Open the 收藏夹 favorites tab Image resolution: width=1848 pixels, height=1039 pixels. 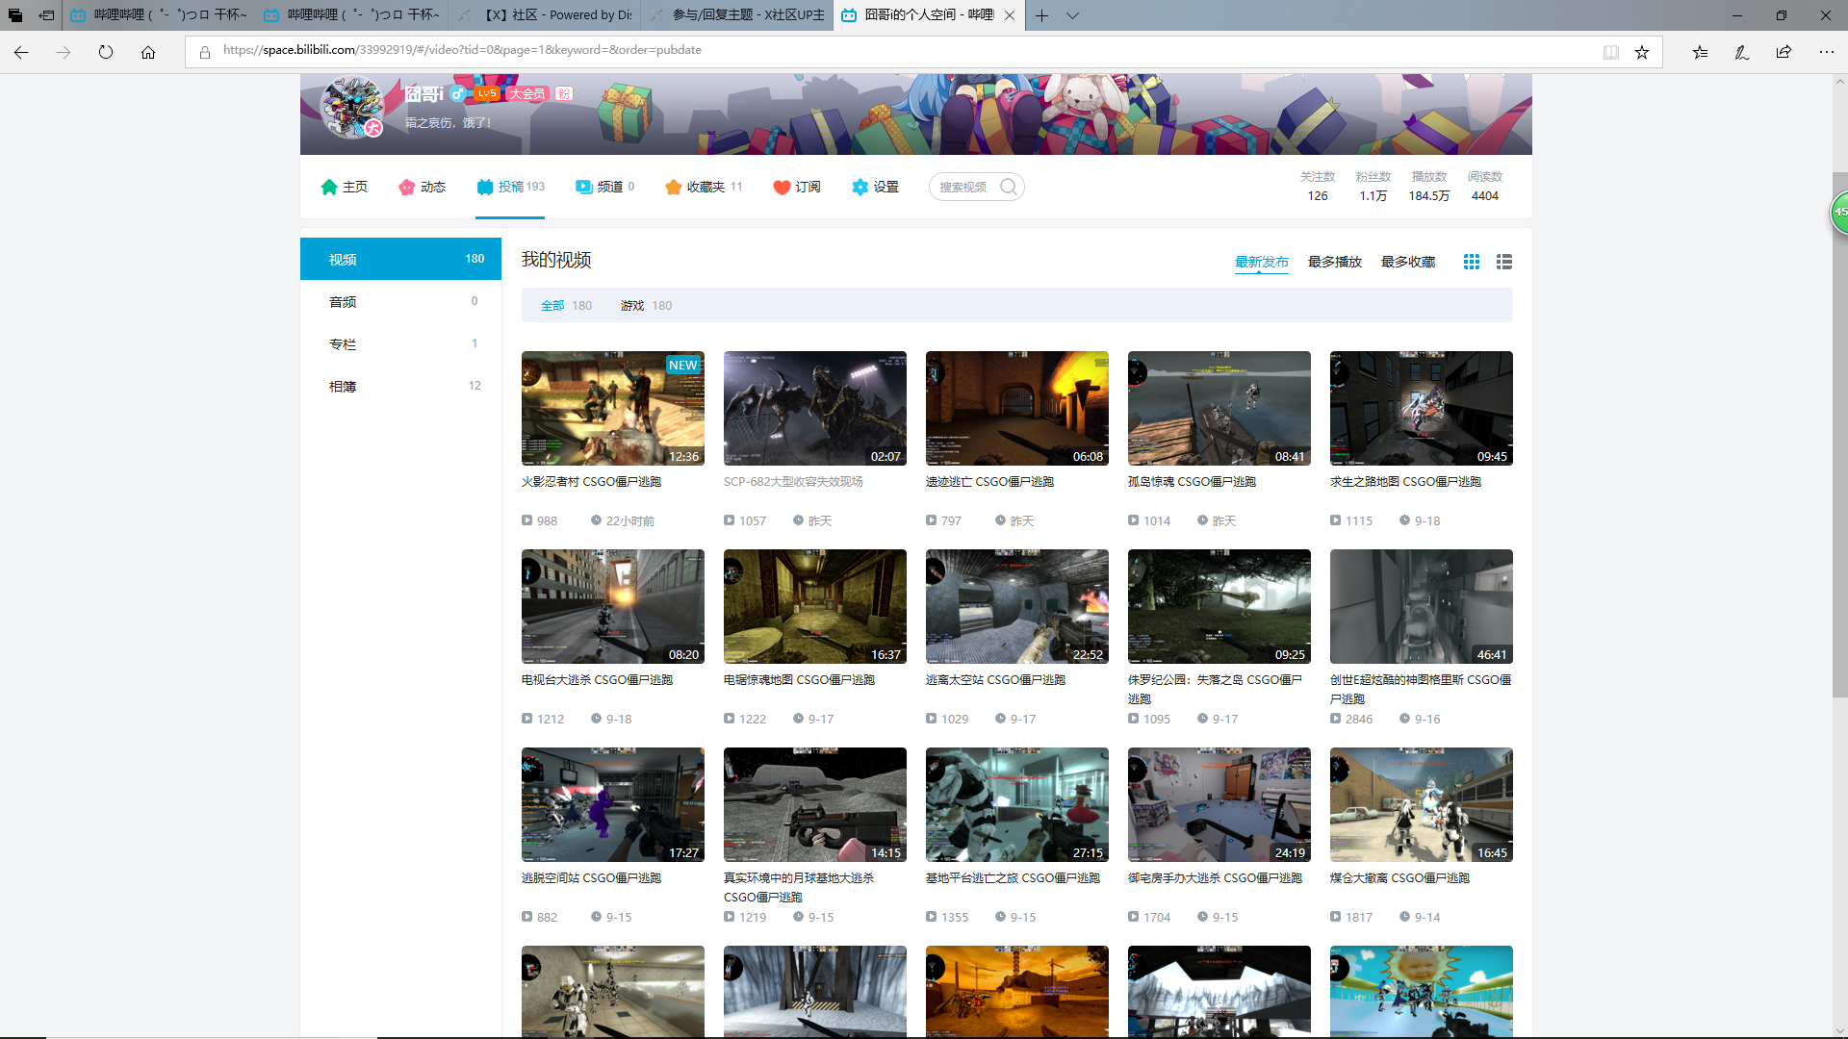pyautogui.click(x=704, y=187)
